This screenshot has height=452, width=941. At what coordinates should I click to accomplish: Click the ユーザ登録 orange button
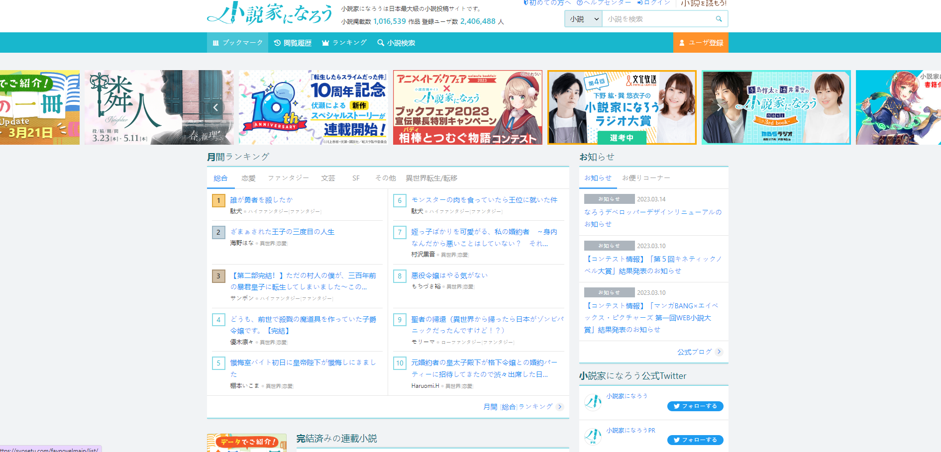pyautogui.click(x=701, y=43)
